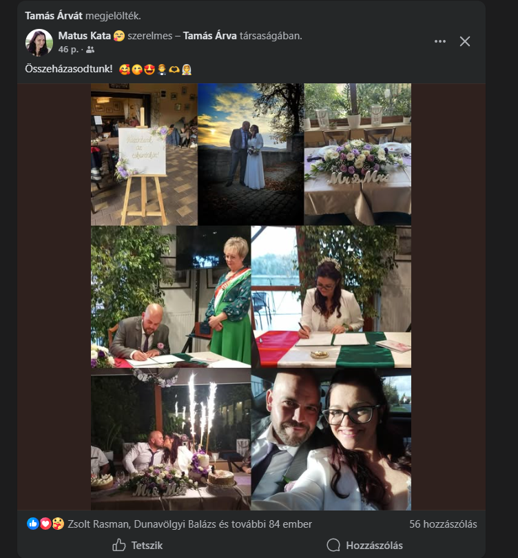Click the friends audience icon beside the timestamp
518x558 pixels.
click(90, 50)
